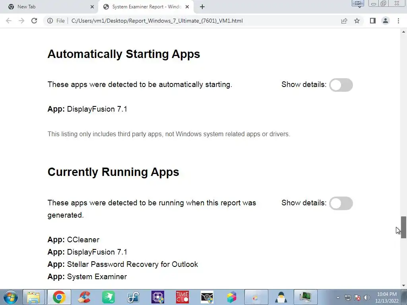Reload the System Examiner report page
The image size is (407, 305).
click(34, 21)
